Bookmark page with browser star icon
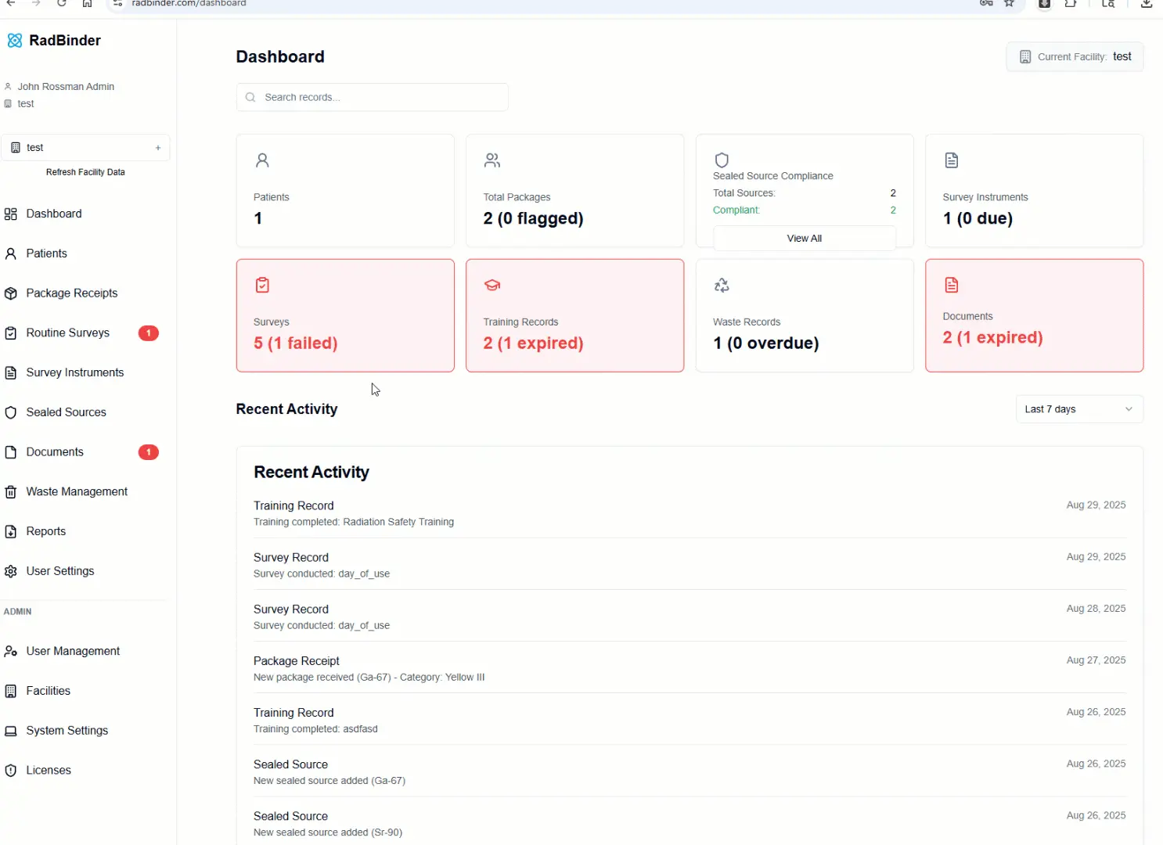The image size is (1163, 845). tap(1010, 3)
